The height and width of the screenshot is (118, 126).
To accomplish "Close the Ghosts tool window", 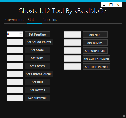I will 118,5.
